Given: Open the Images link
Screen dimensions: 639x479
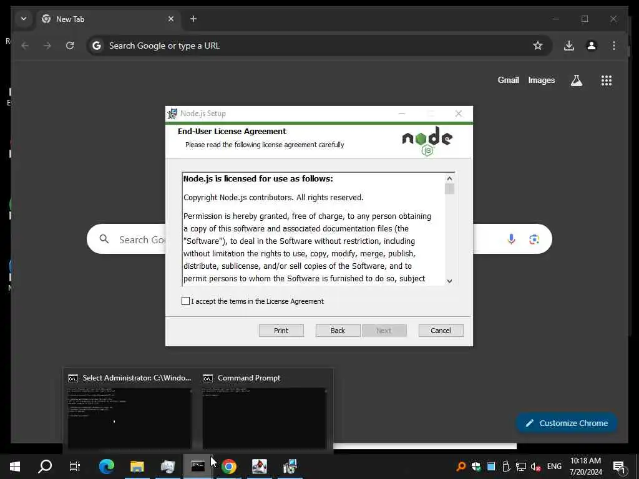Looking at the screenshot, I should coord(542,80).
